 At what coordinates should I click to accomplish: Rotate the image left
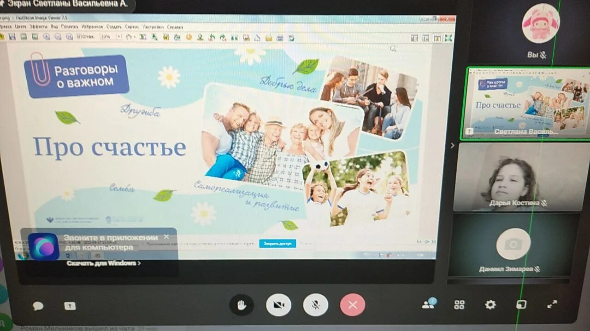[x=212, y=37]
